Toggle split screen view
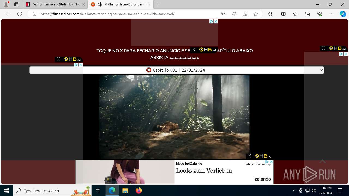This screenshot has width=349, height=196. (x=283, y=14)
